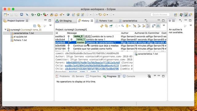Viewport: 197px width, 111px height.
Task: Click the Author column header
Action: (125, 33)
